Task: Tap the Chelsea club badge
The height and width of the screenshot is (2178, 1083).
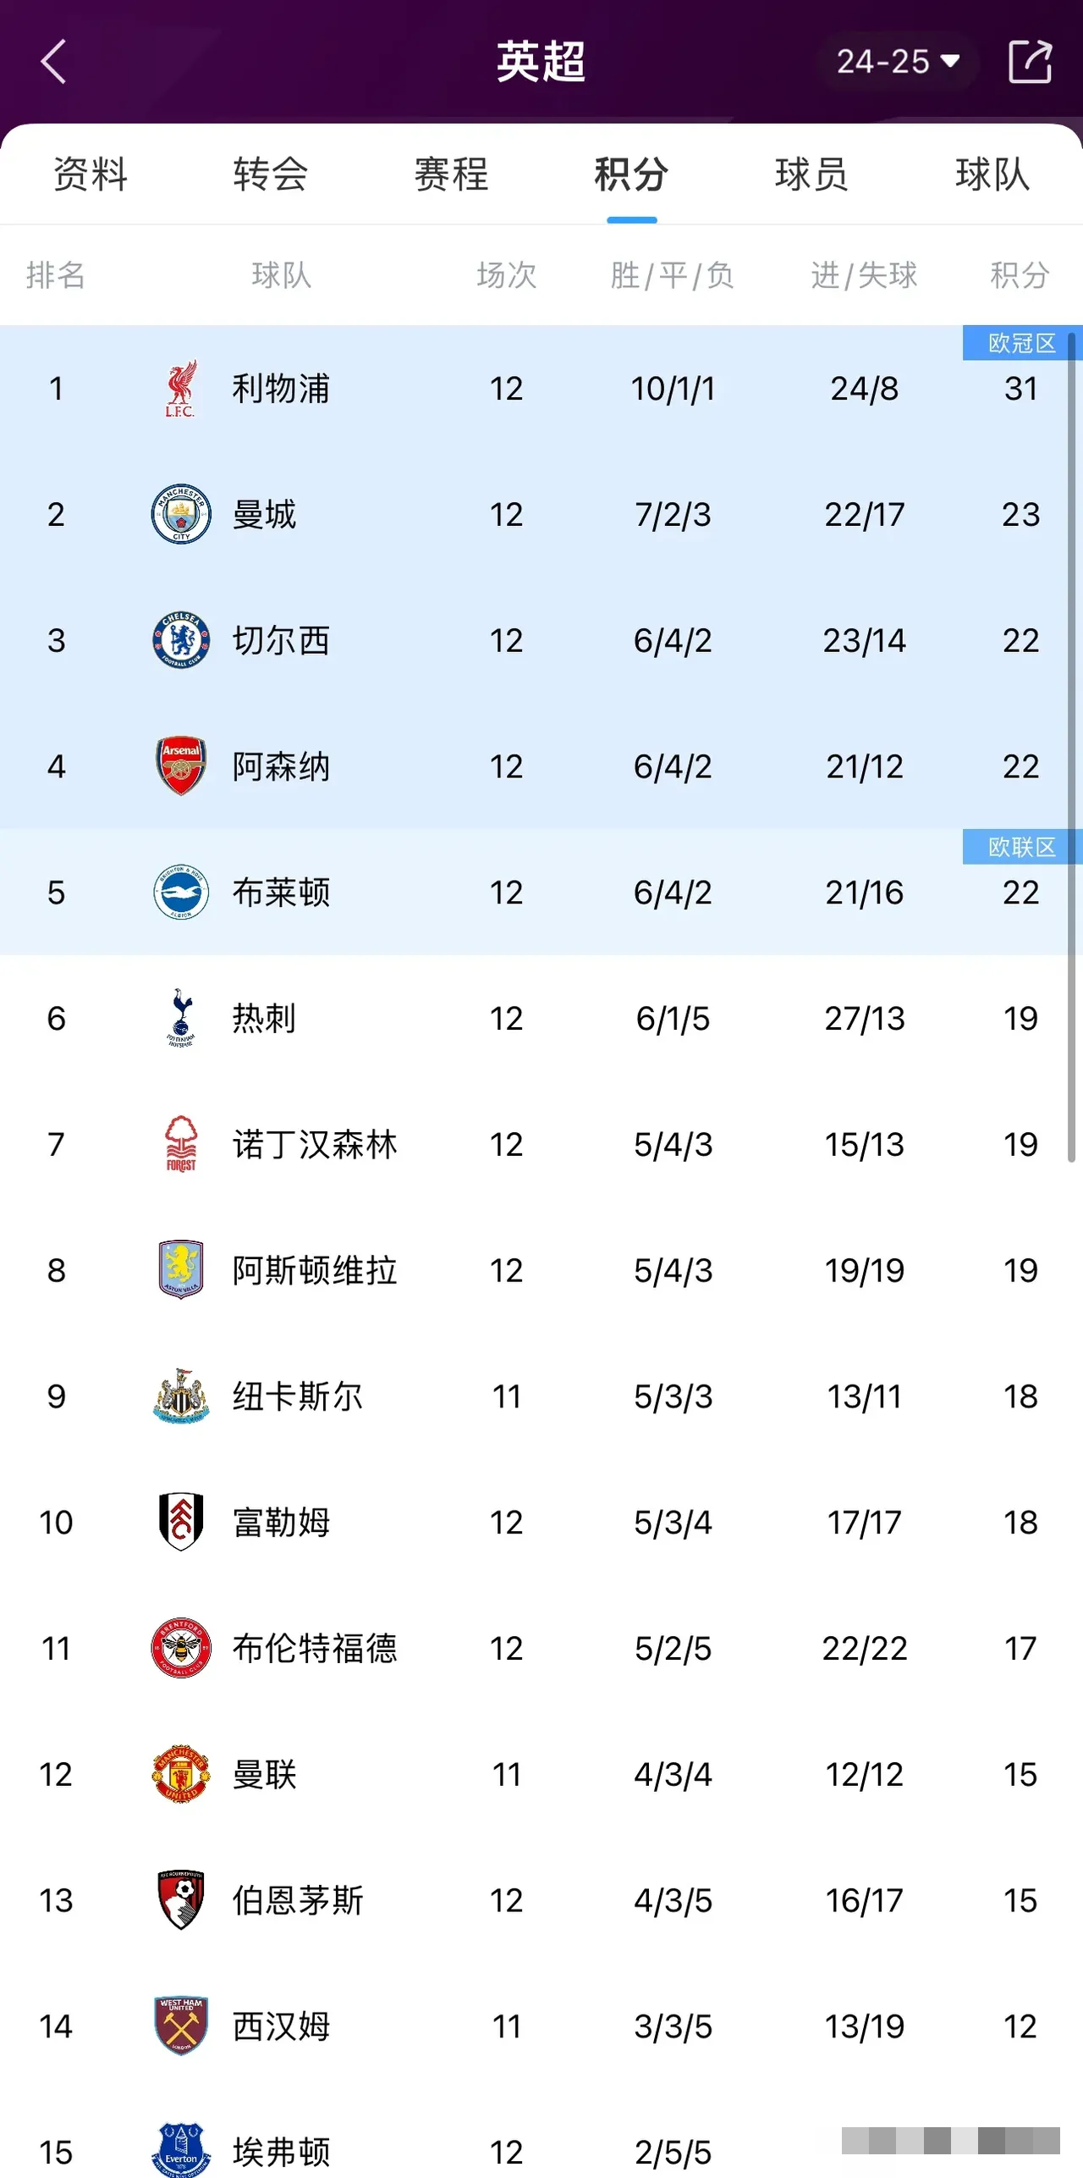Action: 180,640
